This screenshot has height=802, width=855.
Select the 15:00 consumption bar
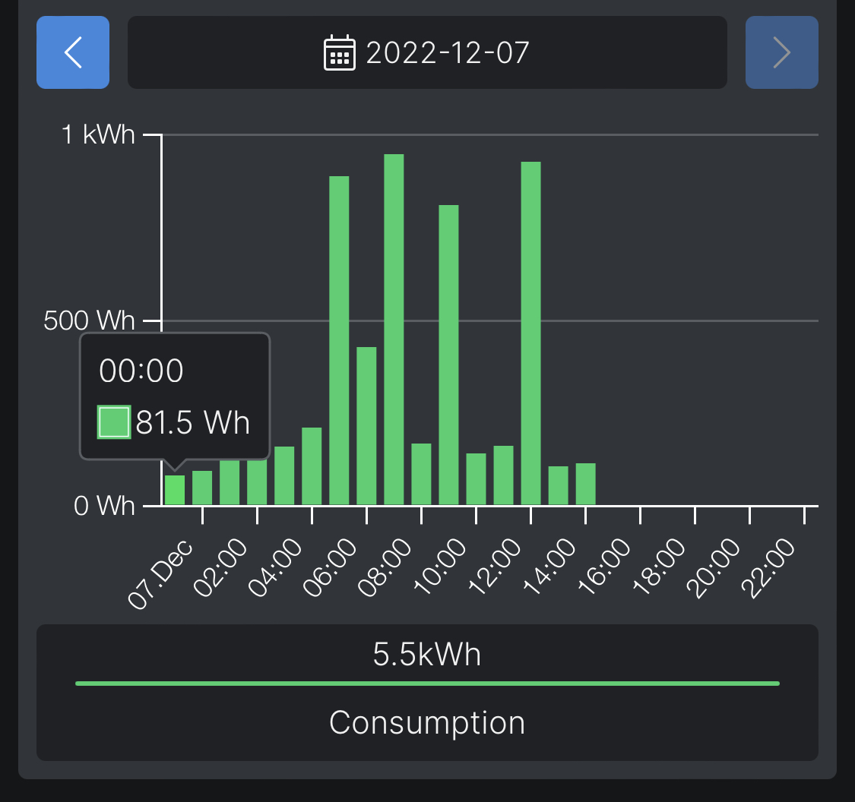[x=585, y=484]
